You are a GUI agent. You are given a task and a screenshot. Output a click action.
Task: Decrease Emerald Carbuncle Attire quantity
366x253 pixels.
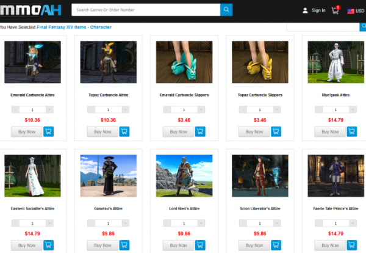click(15, 109)
